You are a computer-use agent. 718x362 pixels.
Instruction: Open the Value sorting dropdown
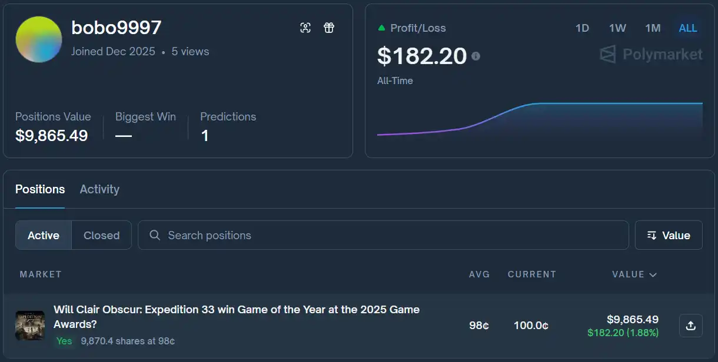pyautogui.click(x=669, y=235)
